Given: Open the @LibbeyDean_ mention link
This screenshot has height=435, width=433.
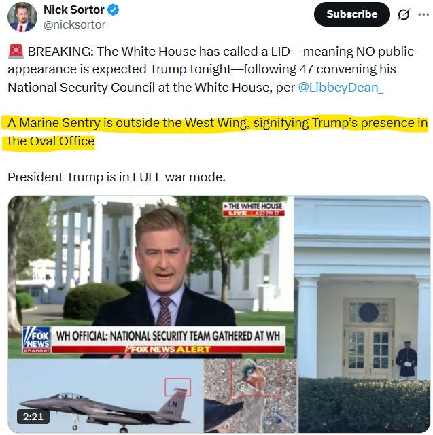Looking at the screenshot, I should pyautogui.click(x=341, y=88).
